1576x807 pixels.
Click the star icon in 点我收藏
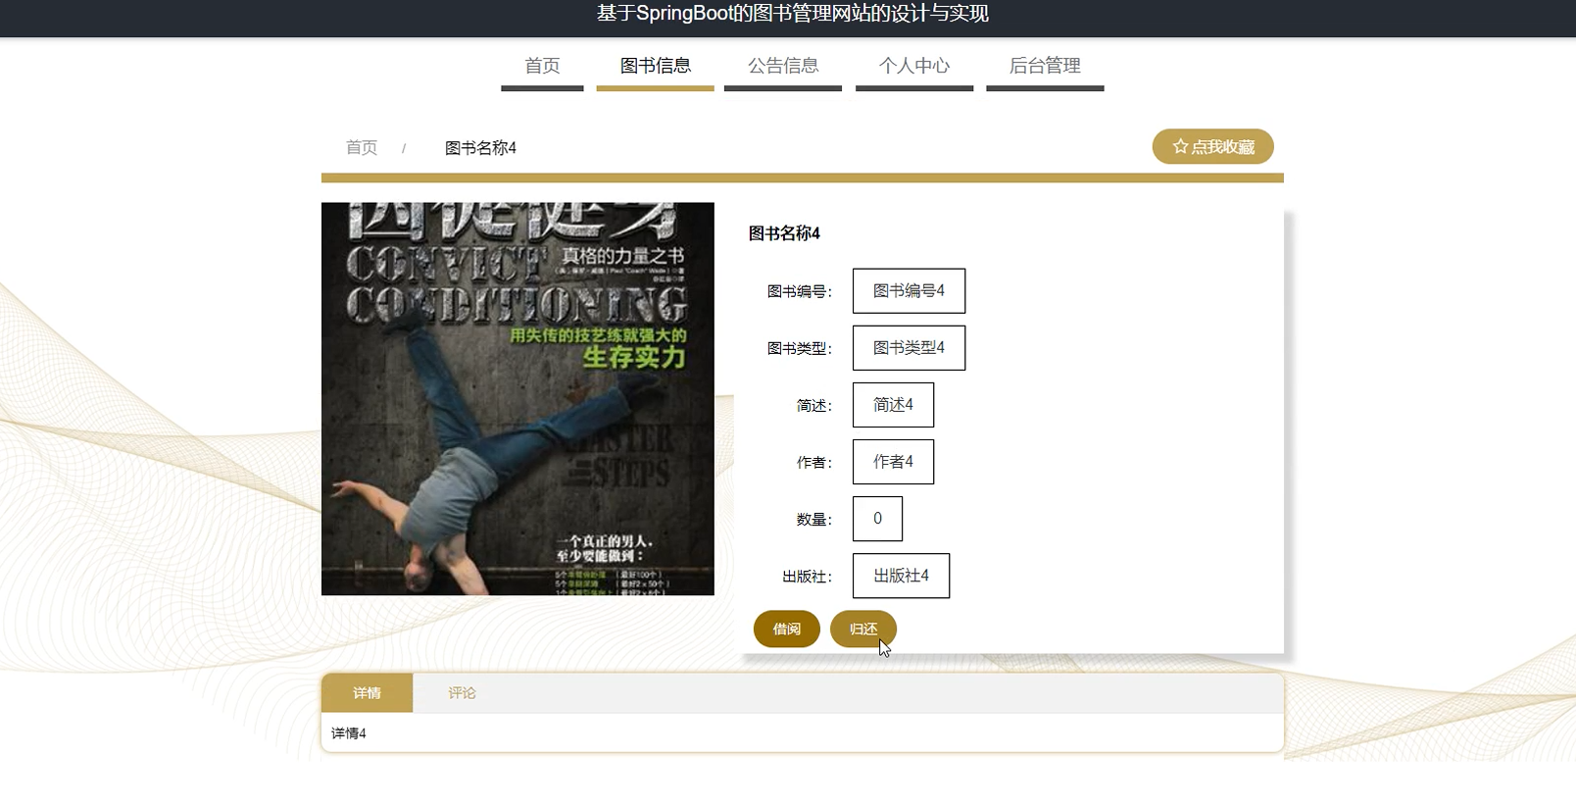point(1180,146)
